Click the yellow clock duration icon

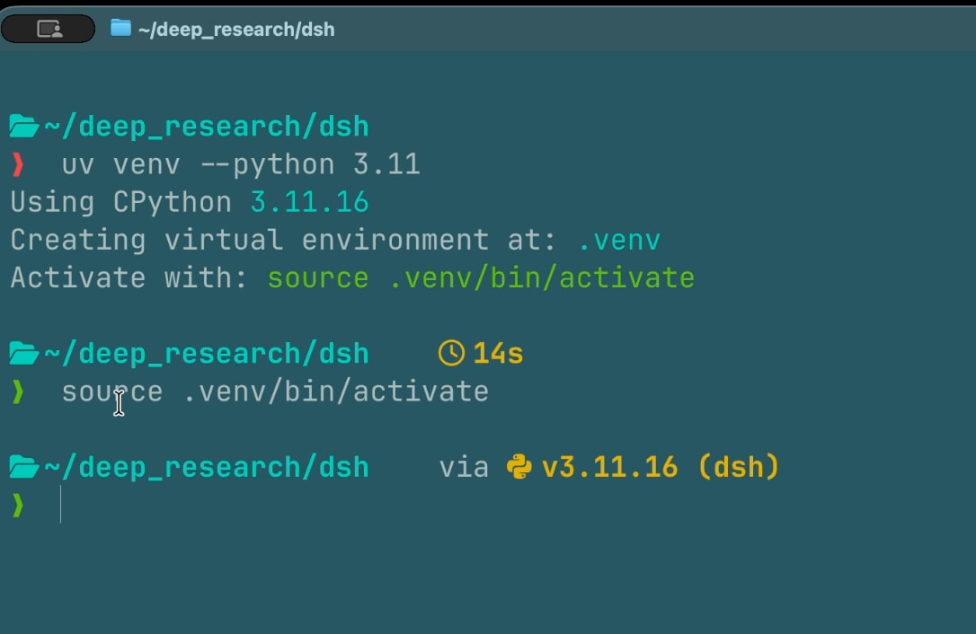click(451, 353)
